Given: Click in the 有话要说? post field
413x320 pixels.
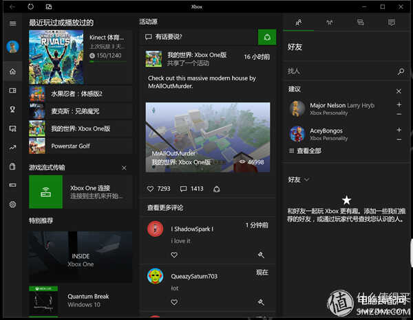Looking at the screenshot, I should coord(200,37).
